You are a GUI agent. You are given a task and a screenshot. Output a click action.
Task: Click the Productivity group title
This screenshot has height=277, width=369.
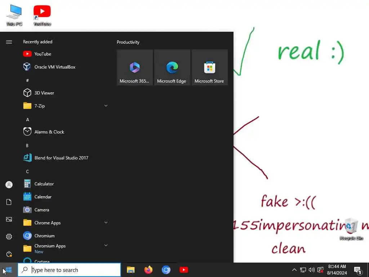pos(128,42)
